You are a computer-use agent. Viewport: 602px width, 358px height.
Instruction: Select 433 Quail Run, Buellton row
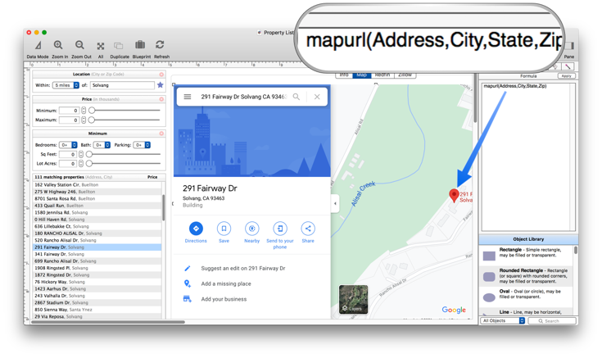(x=97, y=206)
